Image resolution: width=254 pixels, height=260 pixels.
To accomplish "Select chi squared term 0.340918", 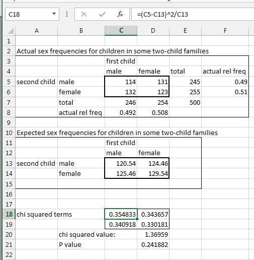I will pyautogui.click(x=121, y=224).
